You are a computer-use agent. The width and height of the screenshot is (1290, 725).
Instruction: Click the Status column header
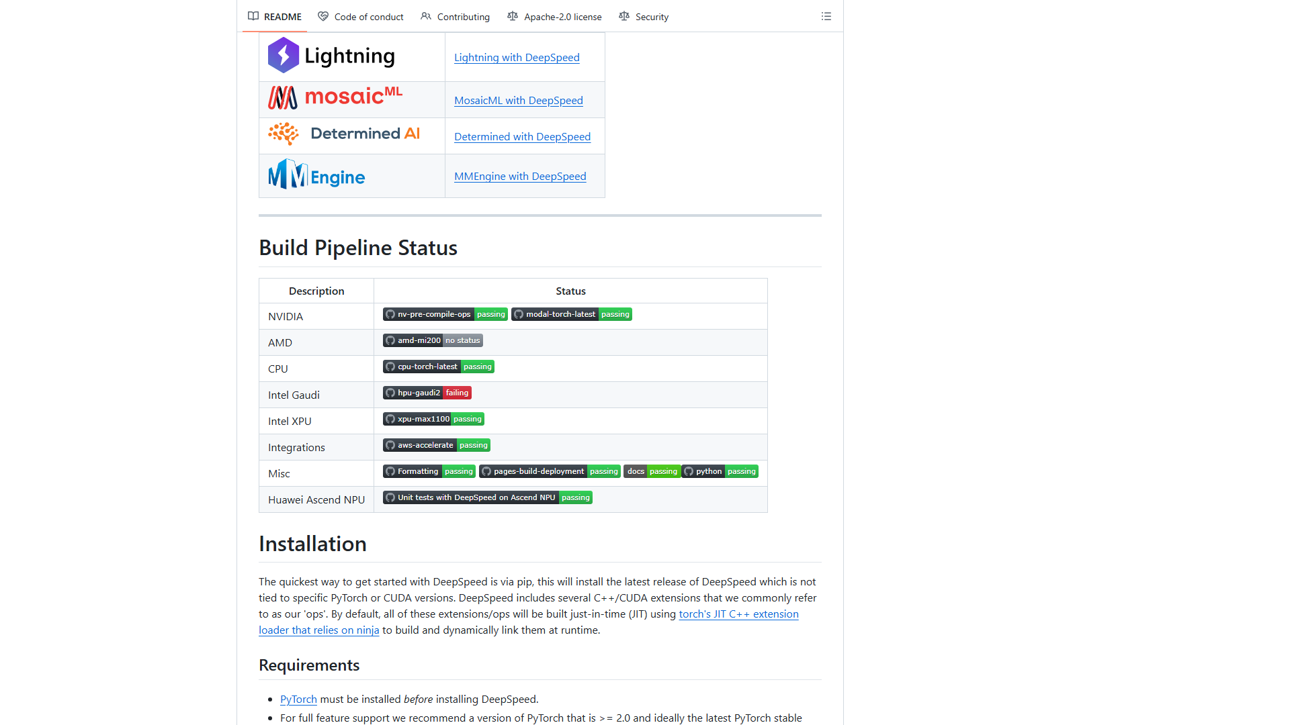coord(570,291)
